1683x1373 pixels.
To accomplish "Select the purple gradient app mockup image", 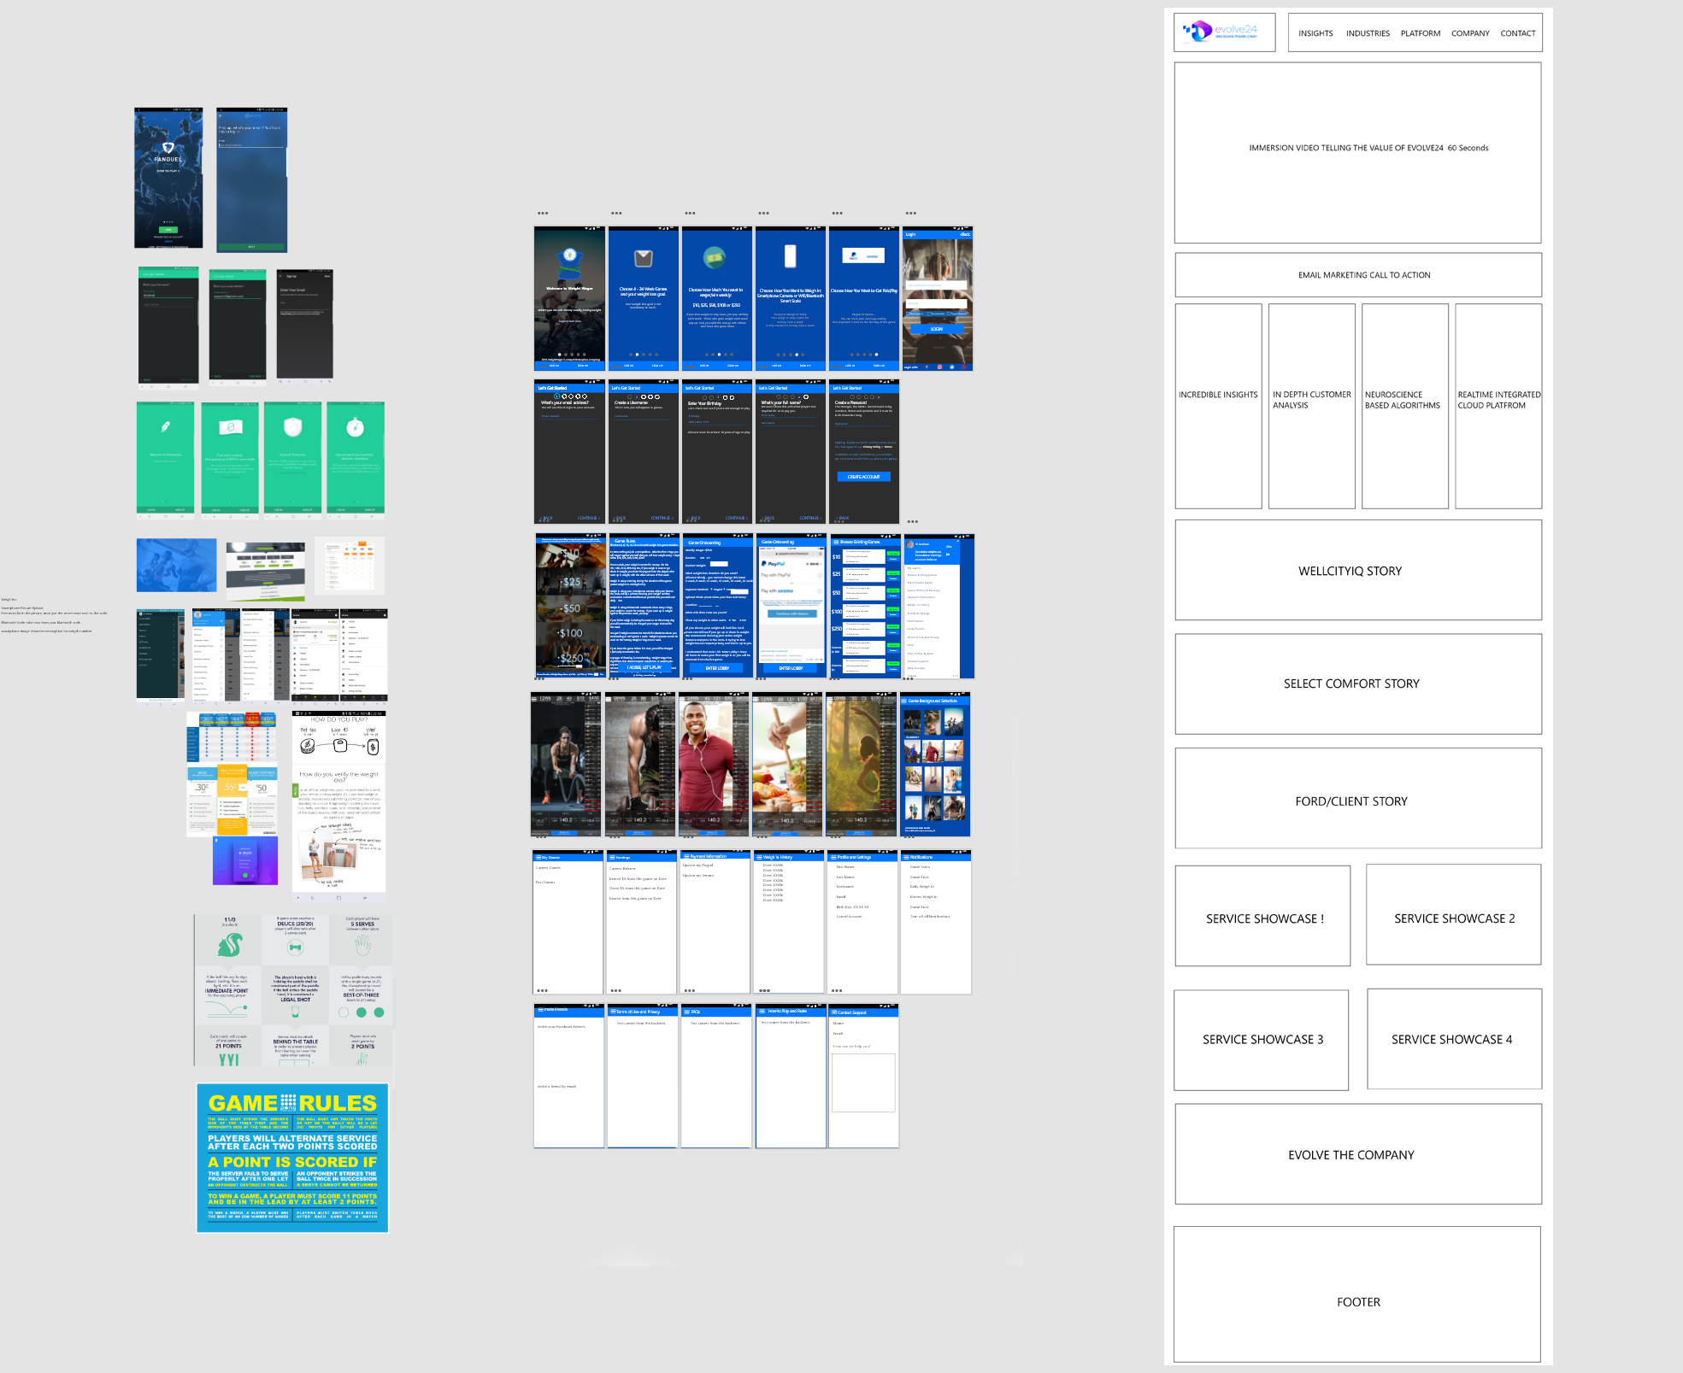I will tap(245, 860).
